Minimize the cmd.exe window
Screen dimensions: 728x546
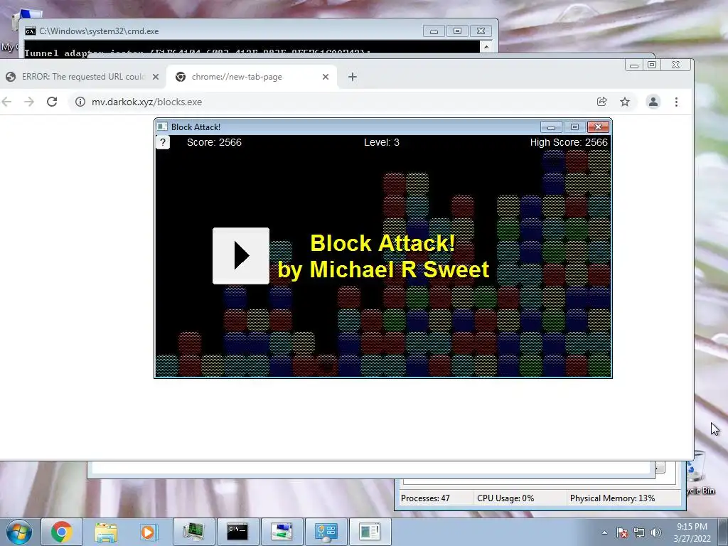tap(434, 31)
